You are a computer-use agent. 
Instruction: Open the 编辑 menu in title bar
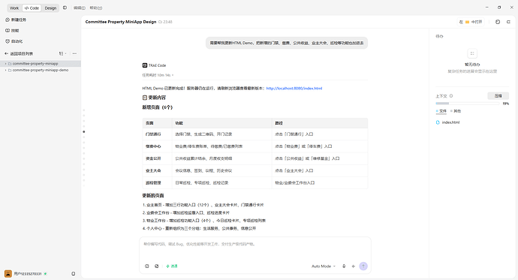pyautogui.click(x=80, y=8)
